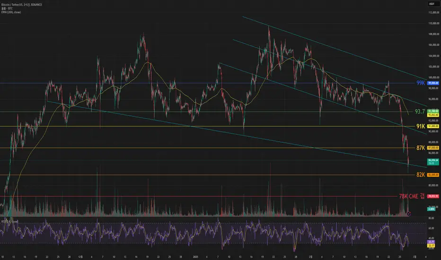Click the 99,000.00 blue price tag
Screen dimensions: 441x260
coord(433,83)
